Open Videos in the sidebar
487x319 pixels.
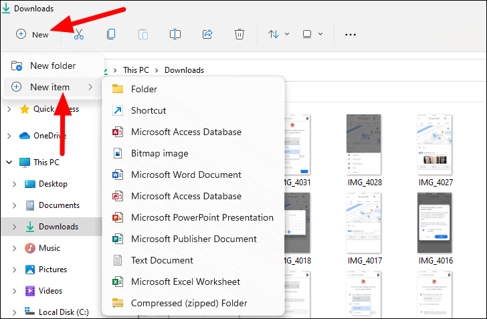point(43,291)
